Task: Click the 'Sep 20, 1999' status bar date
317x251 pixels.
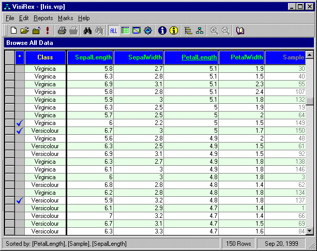Action: (x=281, y=244)
